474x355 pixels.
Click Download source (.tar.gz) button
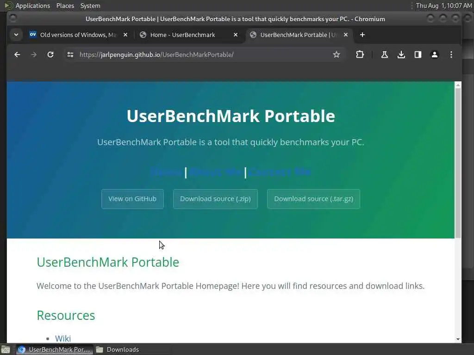coord(313,199)
